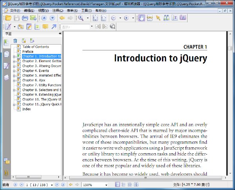The width and height of the screenshot is (235, 190).
Task: Open a file with the folder icon
Action: click(8, 18)
